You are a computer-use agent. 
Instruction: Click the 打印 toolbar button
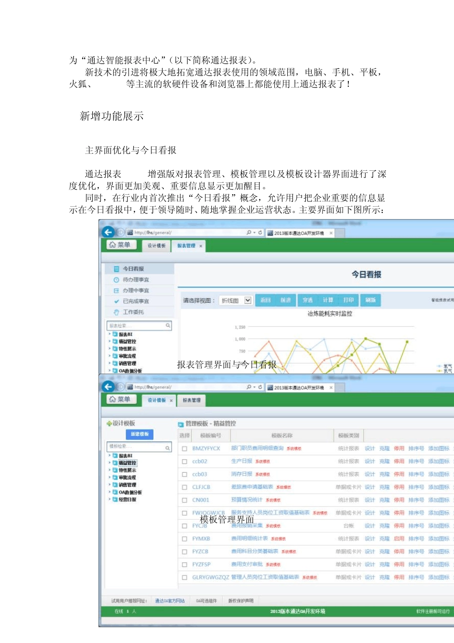[x=348, y=300]
